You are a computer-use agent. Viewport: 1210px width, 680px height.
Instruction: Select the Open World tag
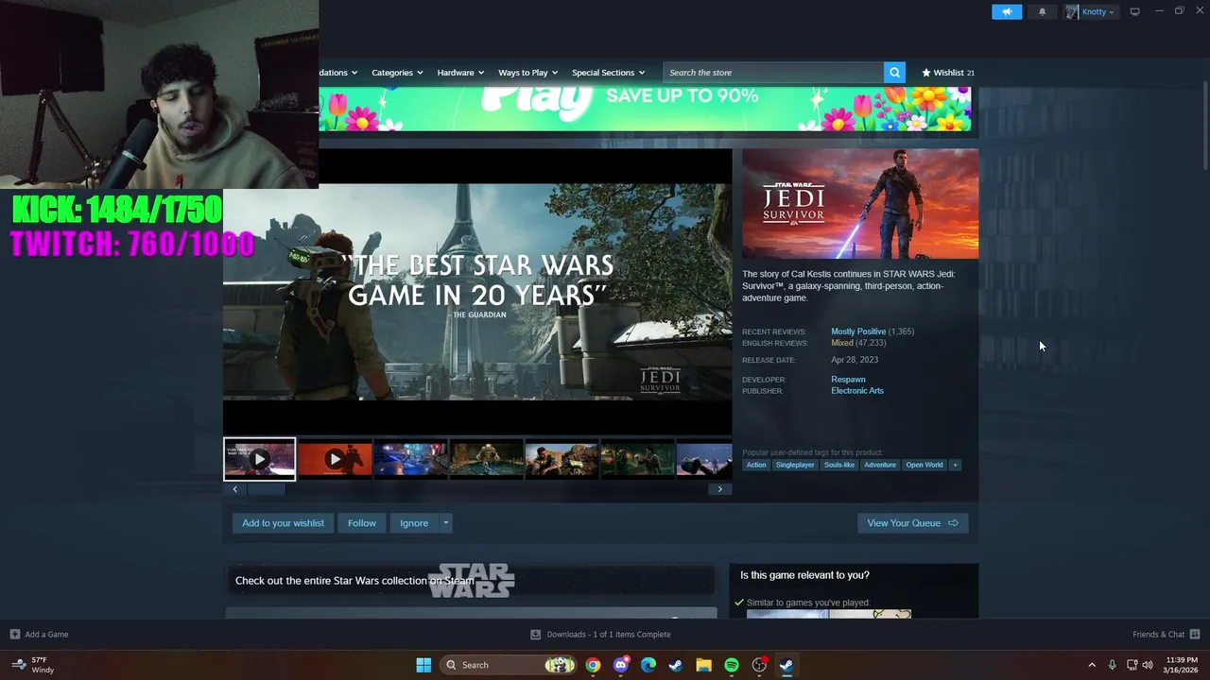(x=925, y=465)
